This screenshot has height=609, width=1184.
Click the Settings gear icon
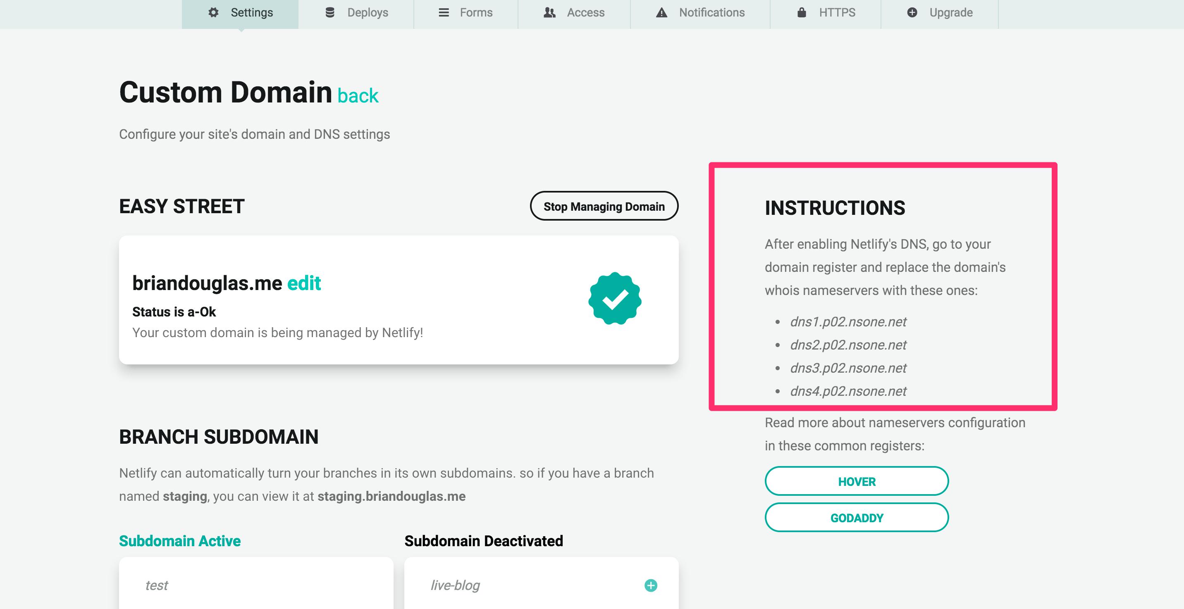pos(211,12)
